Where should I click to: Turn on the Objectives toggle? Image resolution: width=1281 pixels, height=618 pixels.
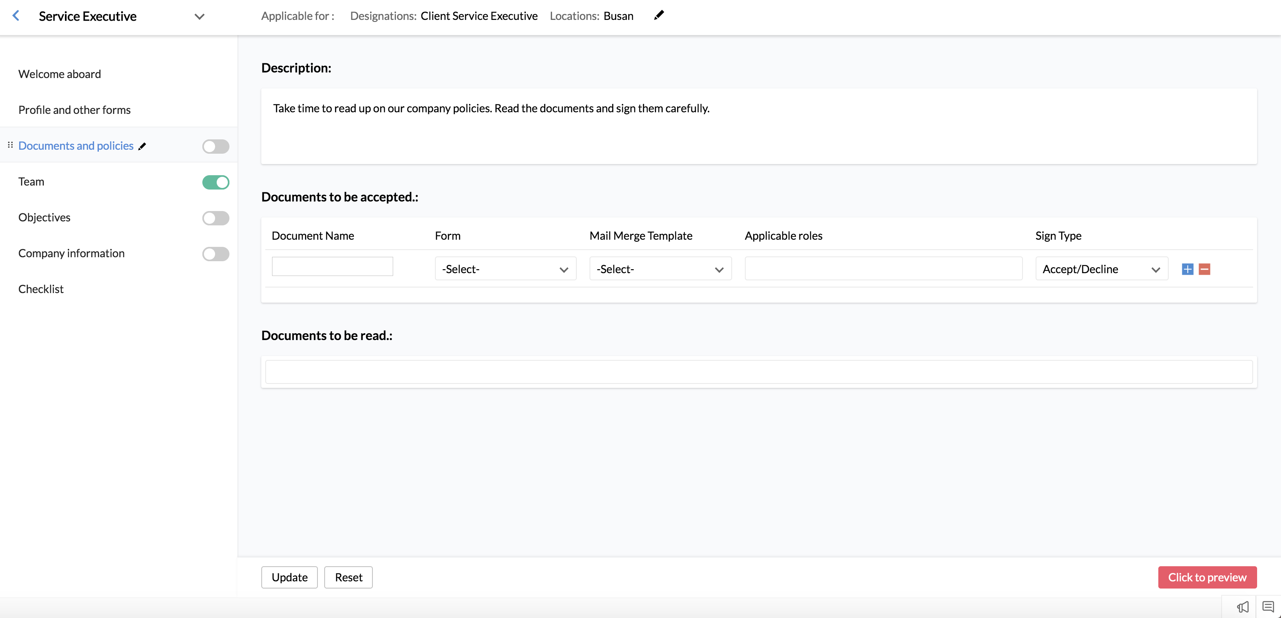tap(215, 218)
